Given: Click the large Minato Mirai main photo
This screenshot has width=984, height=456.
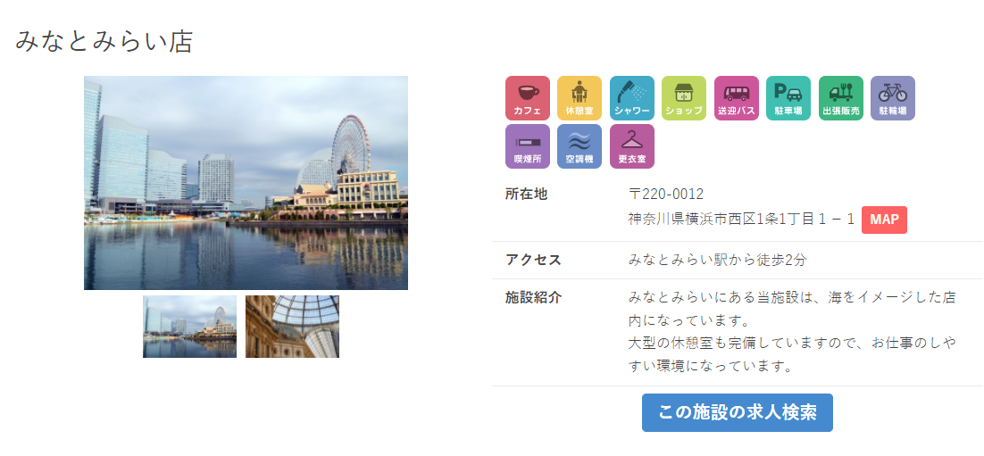Looking at the screenshot, I should click(246, 183).
